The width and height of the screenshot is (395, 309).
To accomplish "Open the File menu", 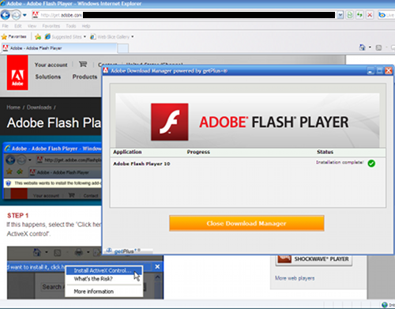I will tap(6, 26).
